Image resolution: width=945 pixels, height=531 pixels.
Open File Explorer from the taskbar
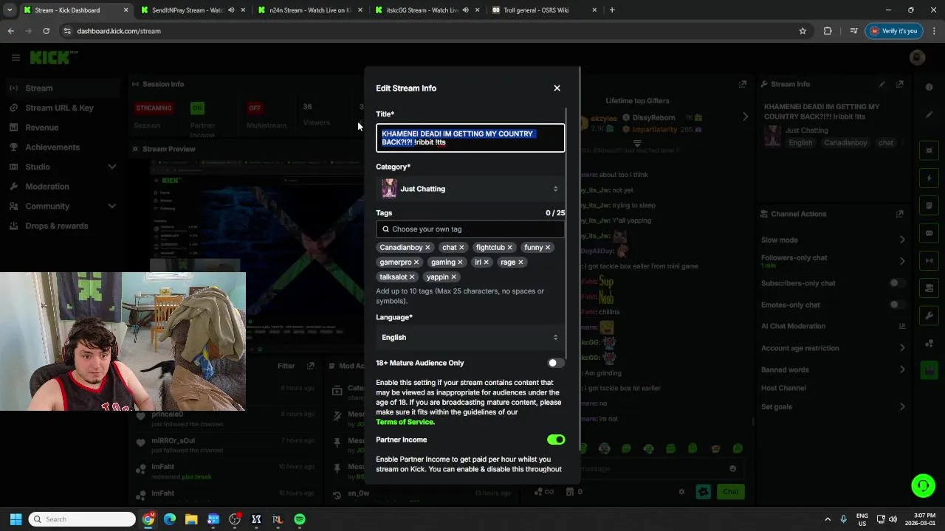[191, 519]
